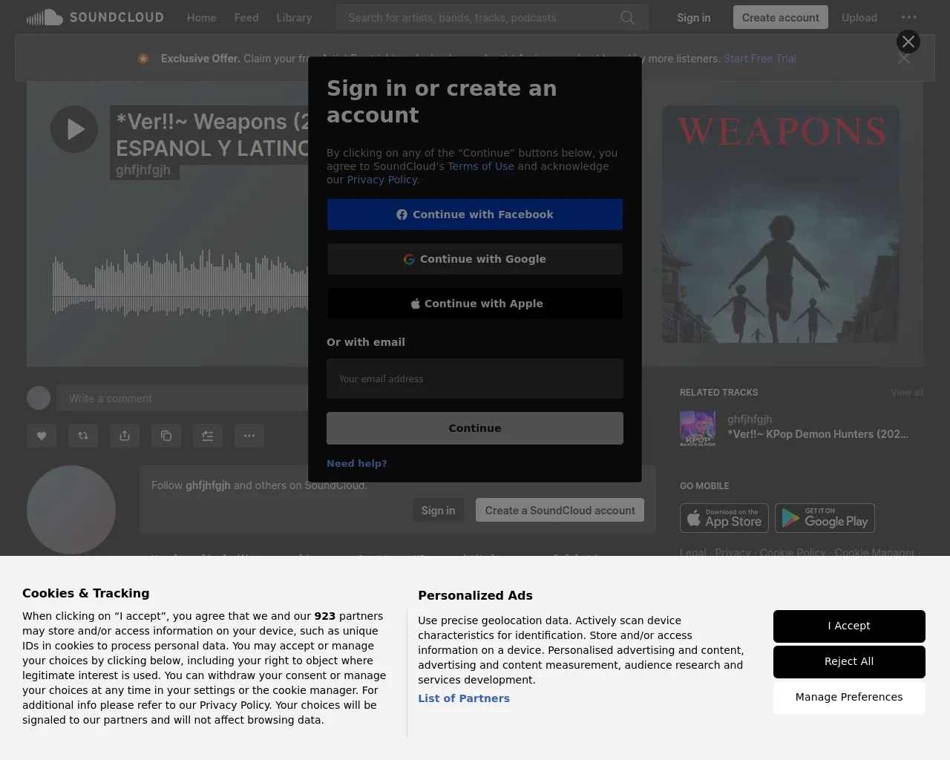
Task: Choose Continue with Google
Action: click(475, 259)
